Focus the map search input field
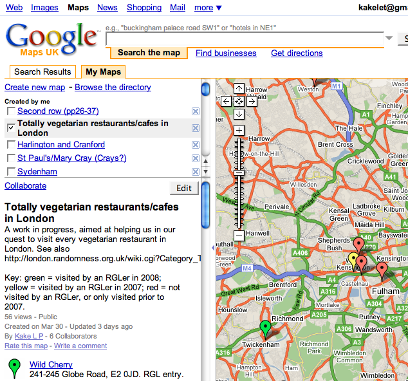This screenshot has width=408, height=381. pyautogui.click(x=245, y=39)
